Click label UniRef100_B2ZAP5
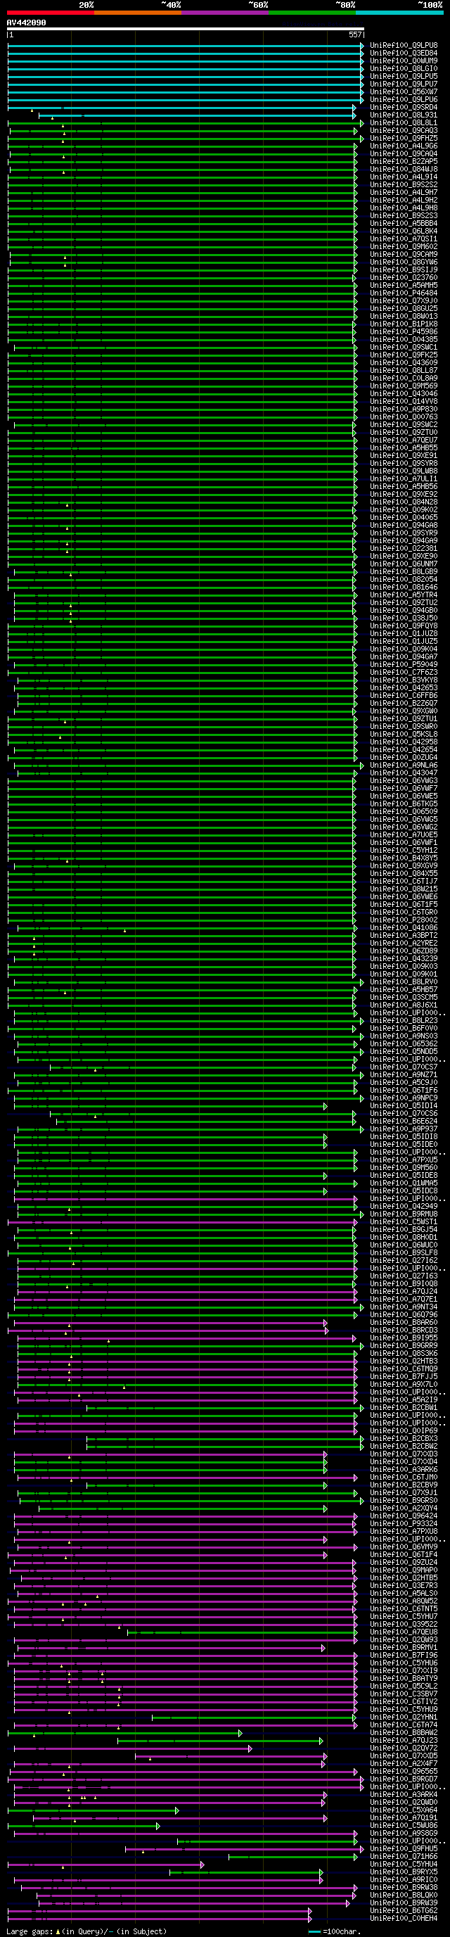Image resolution: width=450 pixels, height=1937 pixels. point(404,162)
